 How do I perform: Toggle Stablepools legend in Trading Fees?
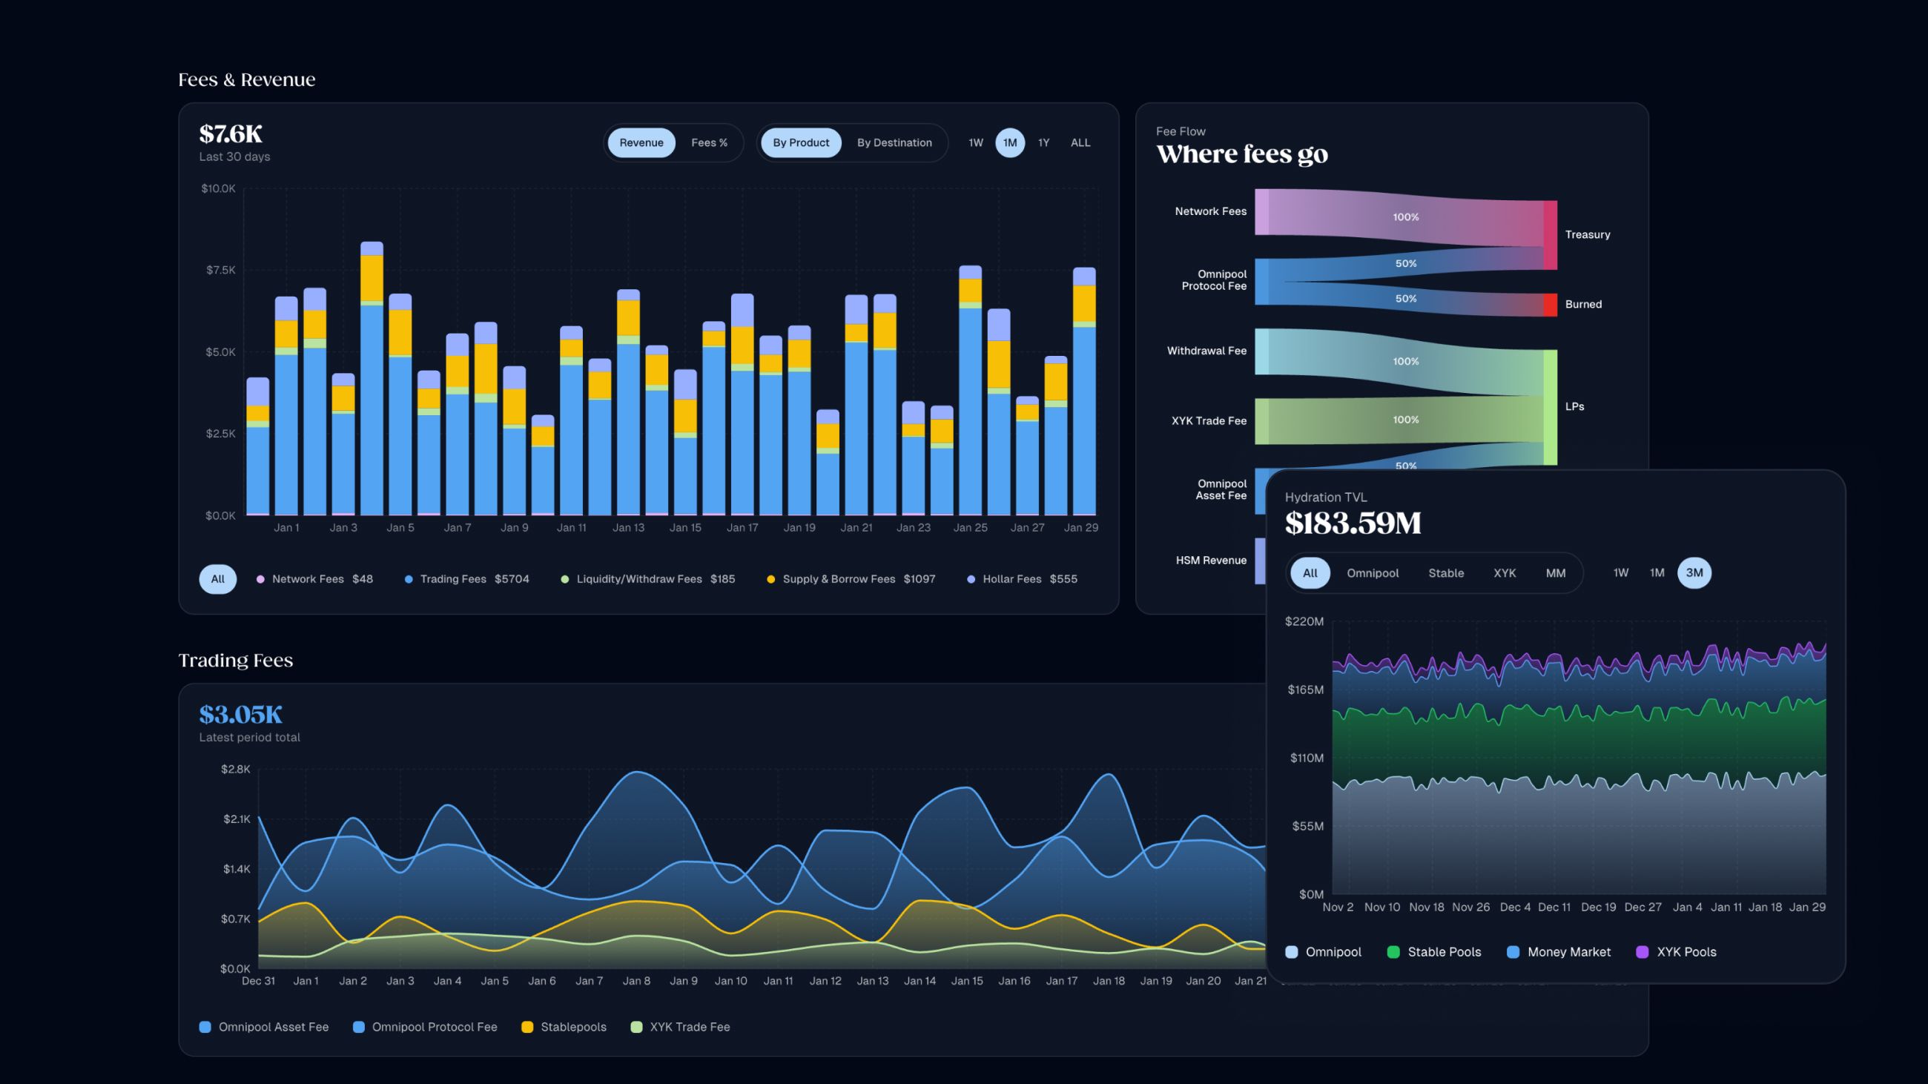click(x=572, y=1026)
